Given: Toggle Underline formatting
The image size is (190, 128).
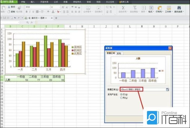Looking at the screenshot, I should 33,12.
